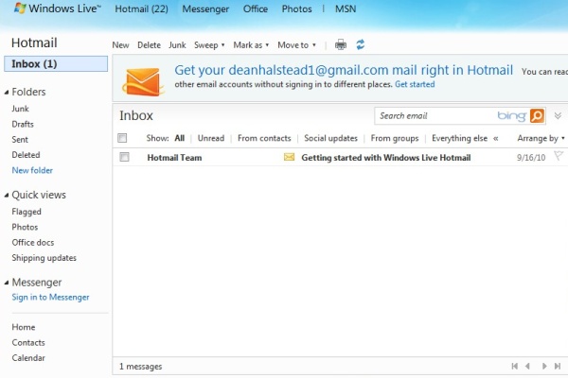Open MSN in the top bar
The width and height of the screenshot is (568, 378).
(346, 9)
